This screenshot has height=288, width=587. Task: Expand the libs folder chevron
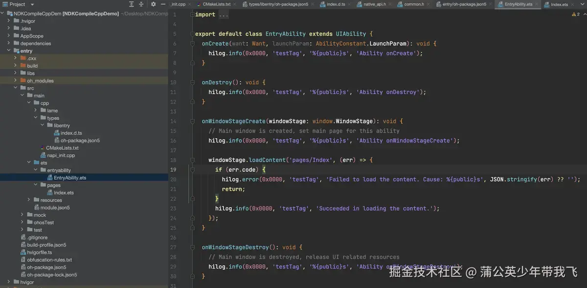tap(16, 73)
